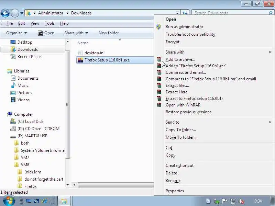Choose Properties in the context menu
Screen dimensions: 275x206
tap(175, 191)
